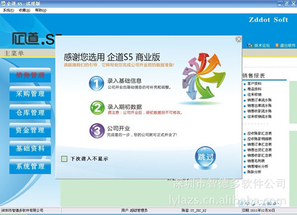Click the 销售报表 section heading

point(254,75)
